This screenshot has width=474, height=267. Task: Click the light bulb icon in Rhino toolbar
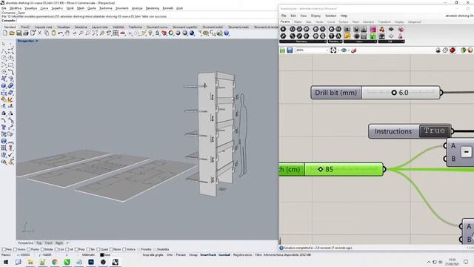point(150,33)
